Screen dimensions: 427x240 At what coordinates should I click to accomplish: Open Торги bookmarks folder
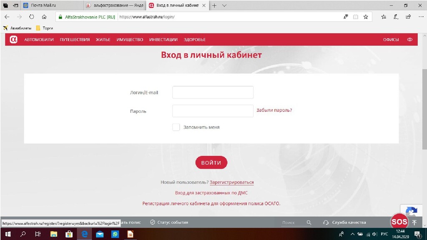pyautogui.click(x=44, y=28)
